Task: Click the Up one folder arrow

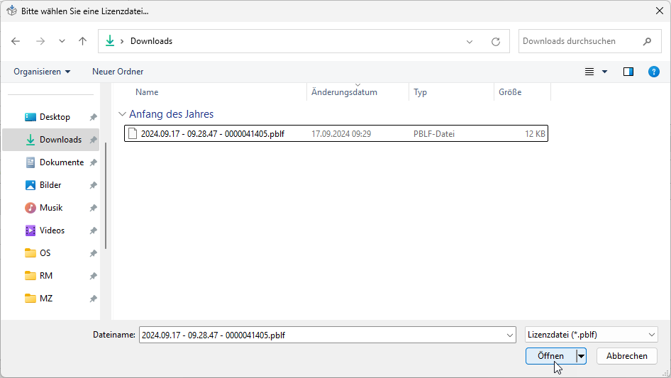Action: click(x=82, y=41)
